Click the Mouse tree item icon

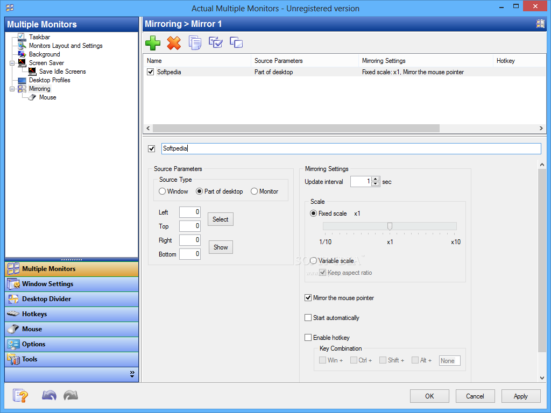(32, 97)
